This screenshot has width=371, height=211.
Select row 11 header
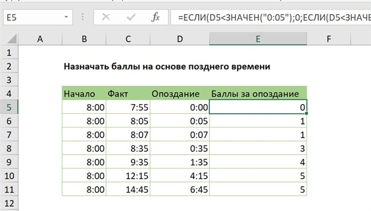click(9, 189)
